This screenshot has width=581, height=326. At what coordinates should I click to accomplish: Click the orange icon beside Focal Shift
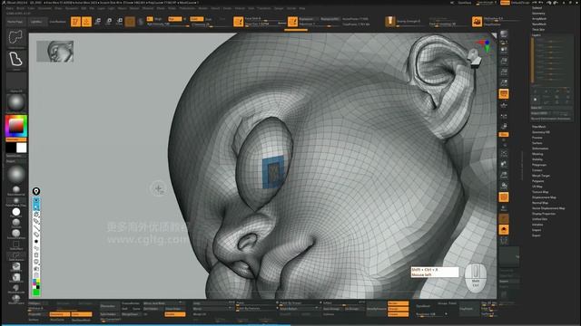pyautogui.click(x=239, y=22)
